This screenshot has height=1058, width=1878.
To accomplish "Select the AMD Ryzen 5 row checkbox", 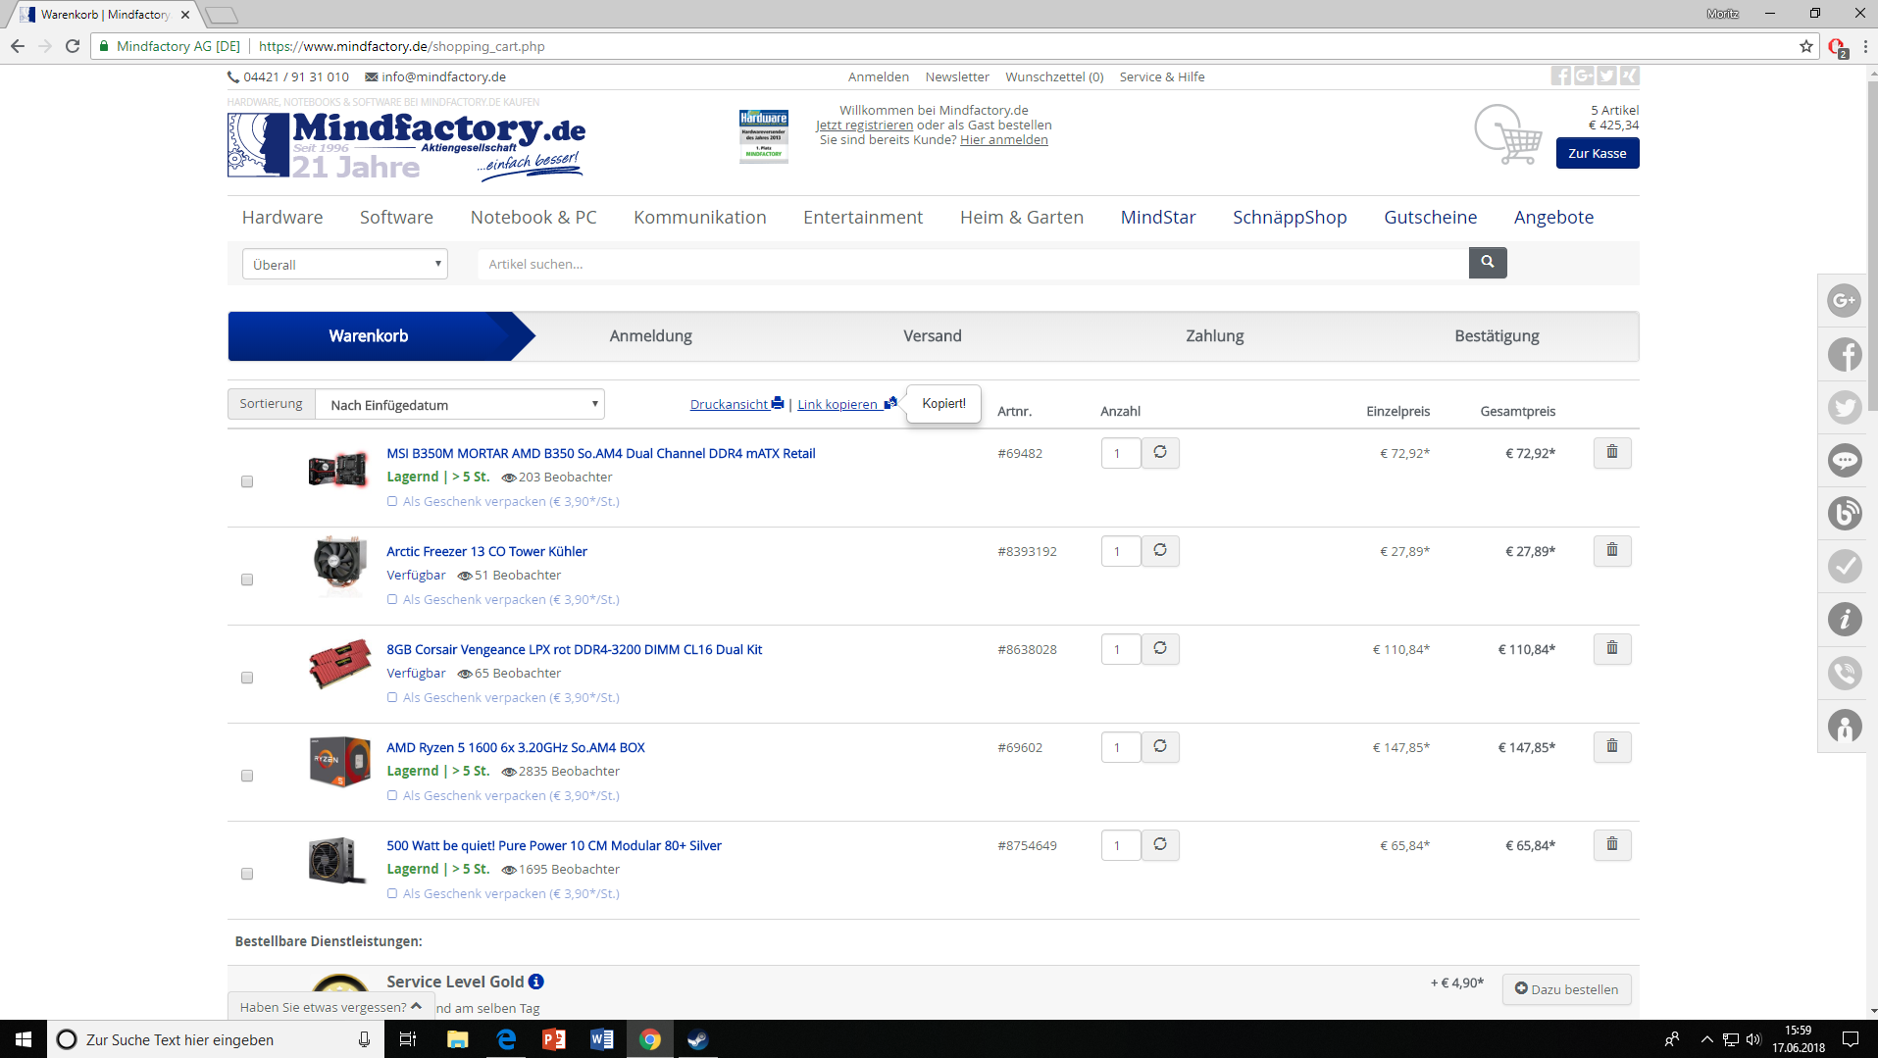I will tap(247, 776).
